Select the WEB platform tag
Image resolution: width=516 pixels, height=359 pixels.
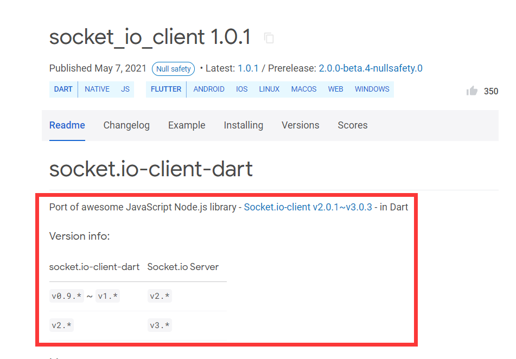point(336,89)
